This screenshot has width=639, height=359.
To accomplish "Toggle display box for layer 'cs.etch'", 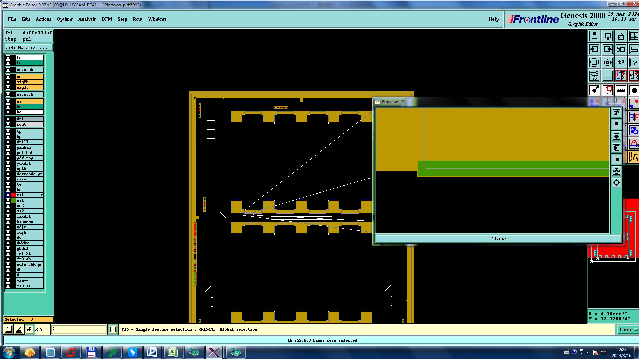I will (x=8, y=70).
